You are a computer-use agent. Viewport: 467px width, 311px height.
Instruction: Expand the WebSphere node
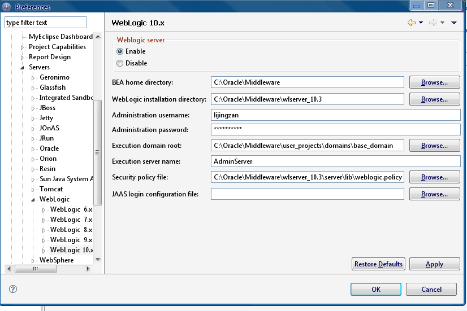tap(33, 260)
